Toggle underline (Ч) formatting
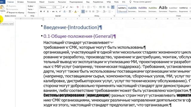 click(x=48, y=12)
